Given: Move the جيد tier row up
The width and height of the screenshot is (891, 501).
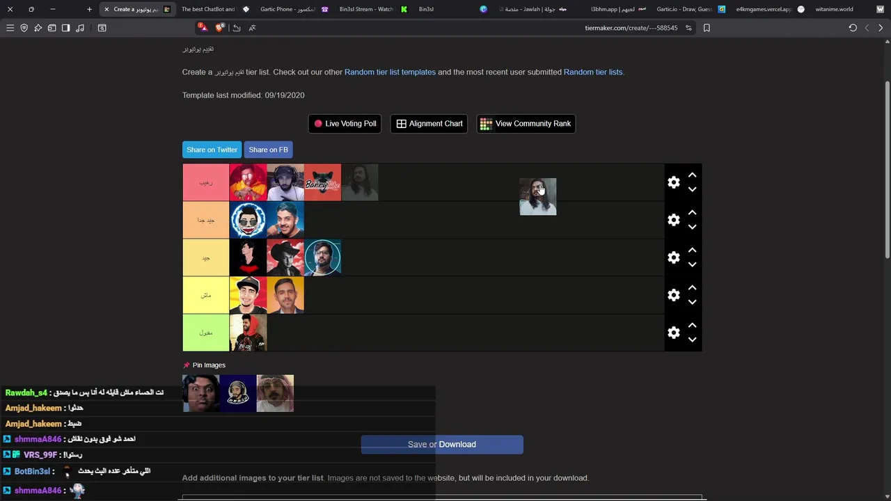Looking at the screenshot, I should (692, 250).
